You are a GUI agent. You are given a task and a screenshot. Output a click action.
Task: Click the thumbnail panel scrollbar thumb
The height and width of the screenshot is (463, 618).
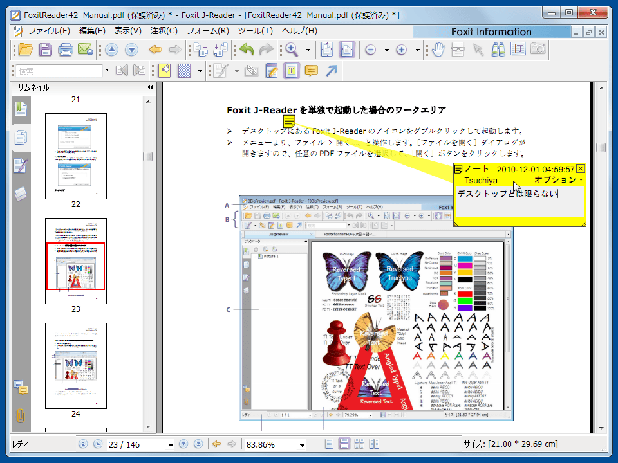[148, 156]
